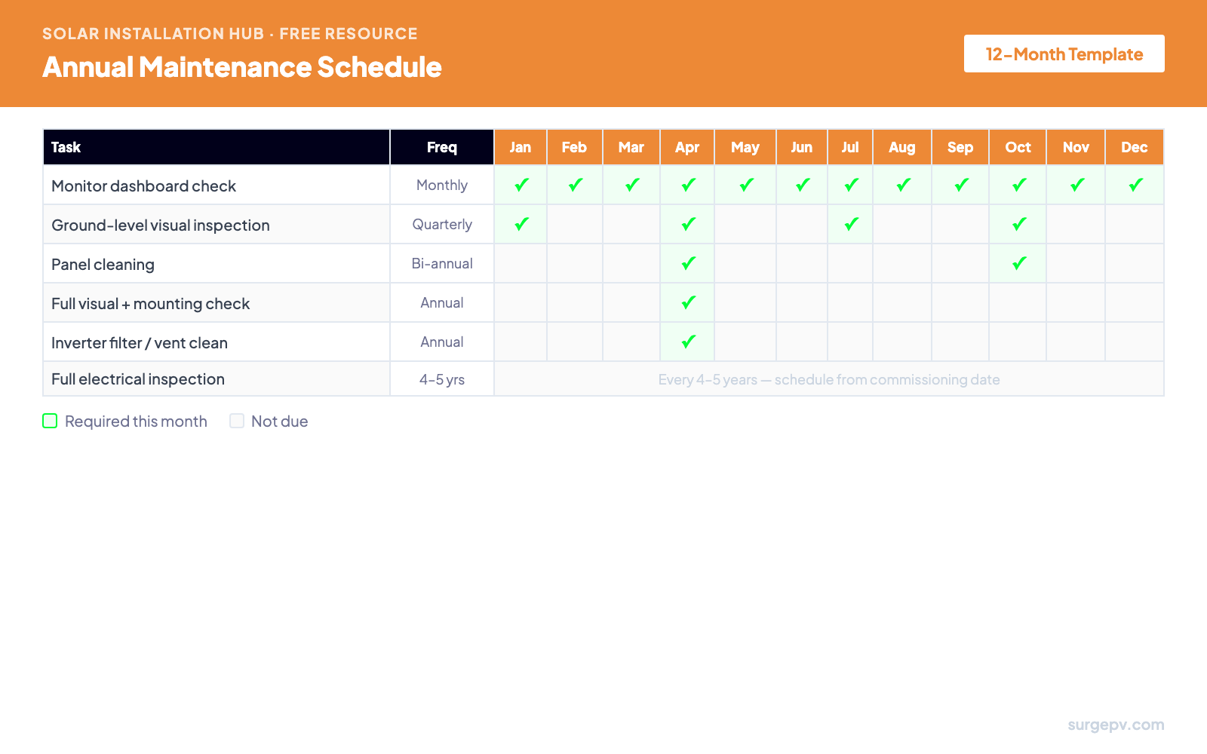
Task: Toggle the Required this month legend checkbox
Action: tap(50, 421)
